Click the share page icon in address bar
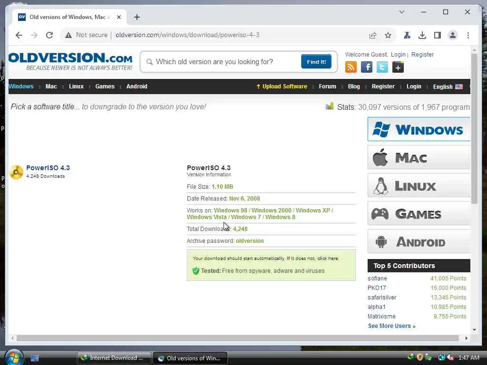 [x=373, y=35]
